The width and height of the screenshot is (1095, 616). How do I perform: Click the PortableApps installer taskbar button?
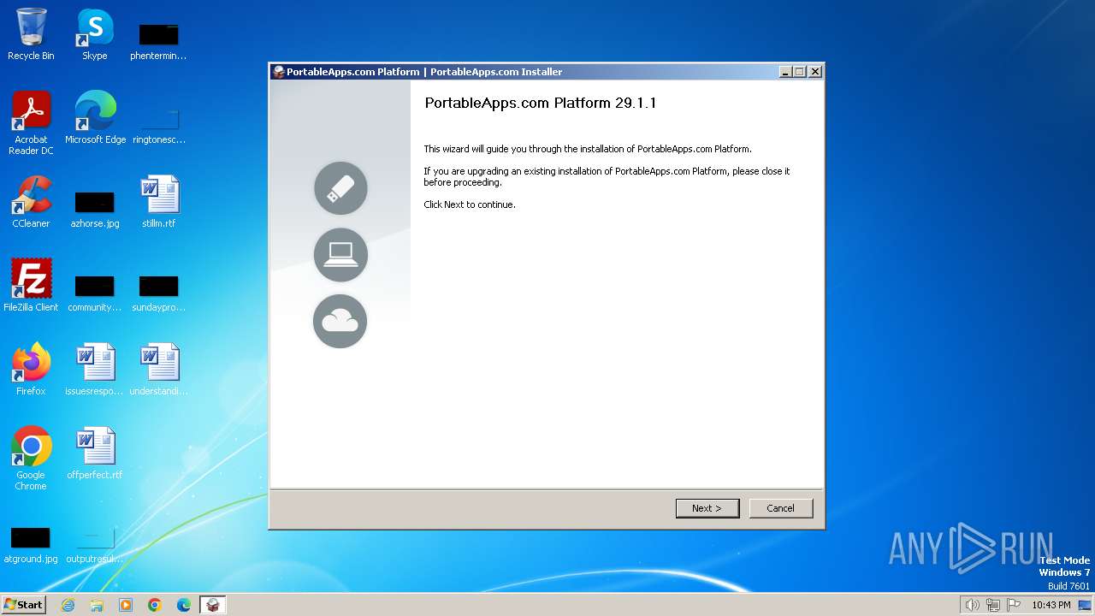pyautogui.click(x=213, y=605)
